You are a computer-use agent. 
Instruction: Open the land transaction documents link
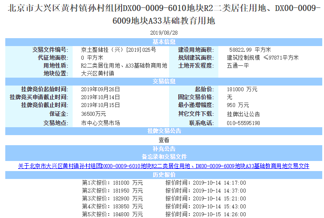pyautogui.click(x=164, y=166)
